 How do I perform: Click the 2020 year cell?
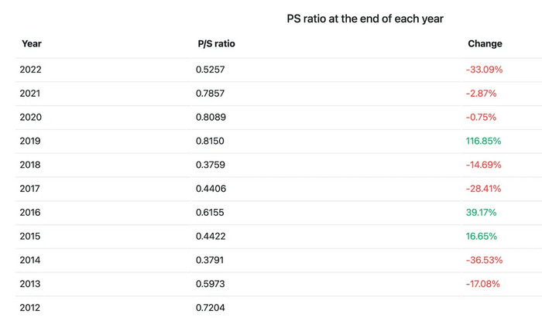(x=30, y=118)
